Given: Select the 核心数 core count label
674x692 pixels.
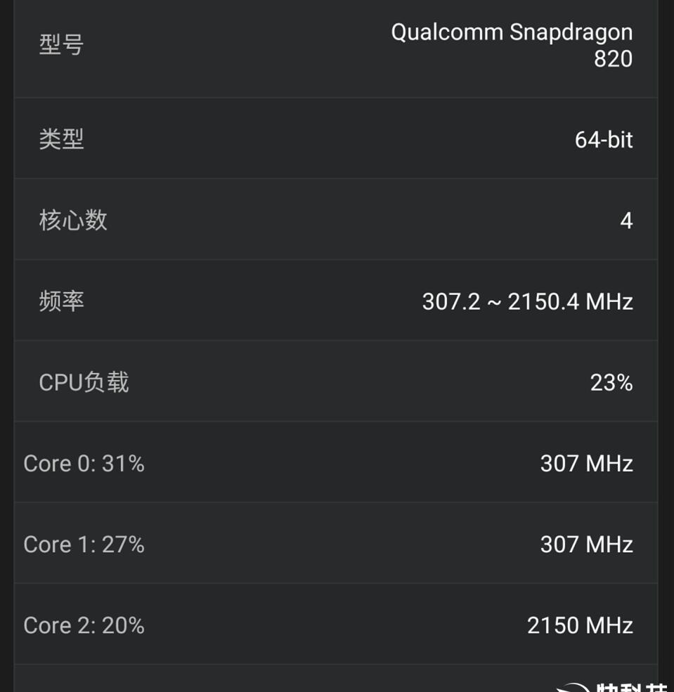Looking at the screenshot, I should point(73,220).
